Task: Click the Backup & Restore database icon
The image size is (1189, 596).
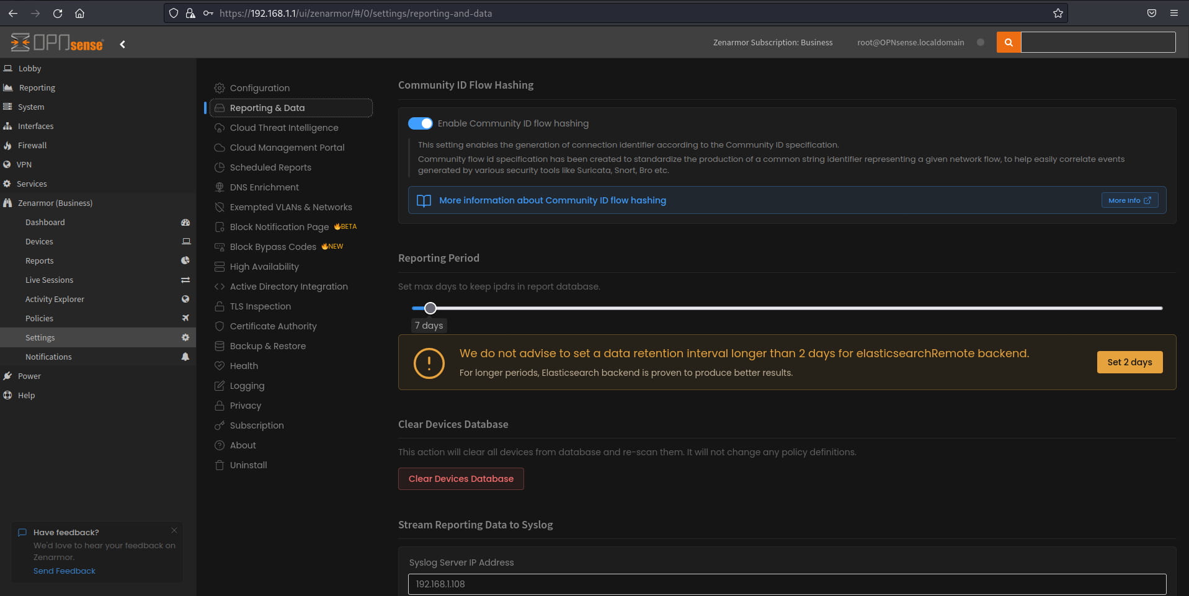Action: [219, 346]
